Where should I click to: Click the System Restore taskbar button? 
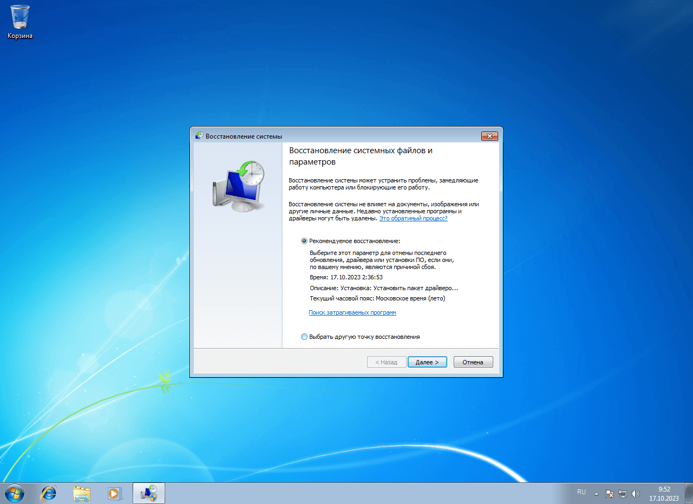tap(149, 493)
